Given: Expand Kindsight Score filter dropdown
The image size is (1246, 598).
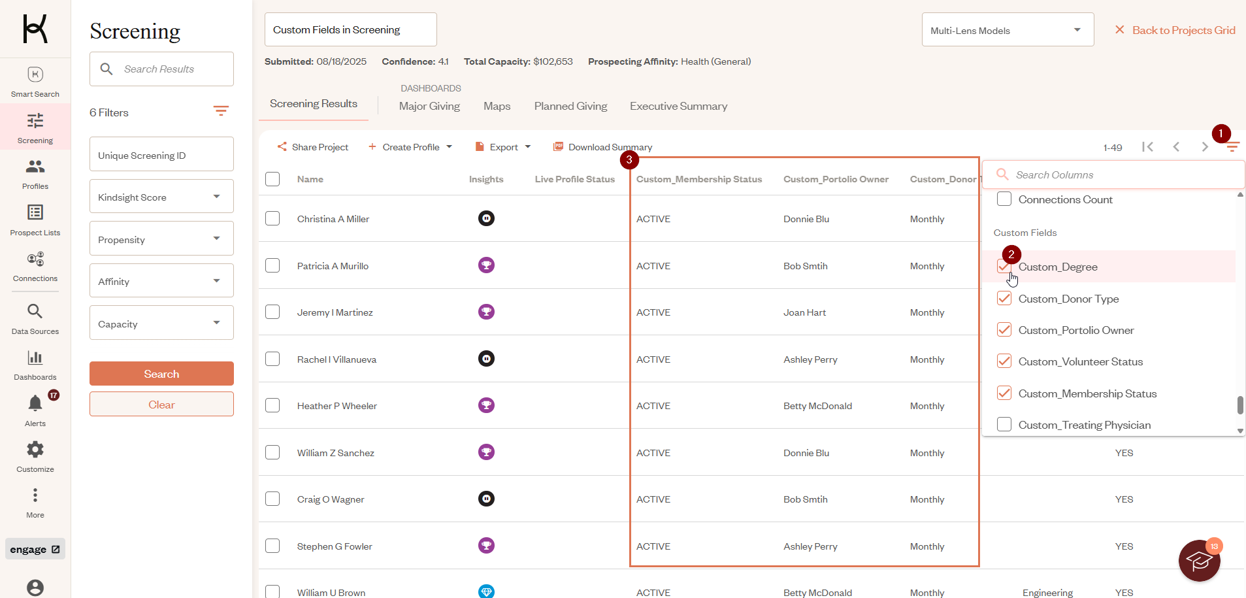Looking at the screenshot, I should click(161, 196).
